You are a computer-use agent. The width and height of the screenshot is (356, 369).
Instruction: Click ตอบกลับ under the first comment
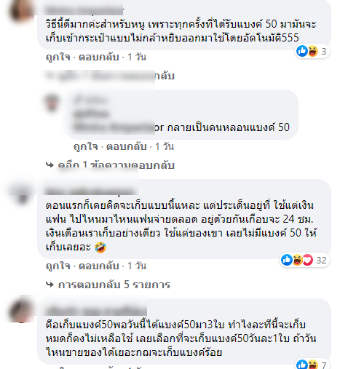coord(99,57)
